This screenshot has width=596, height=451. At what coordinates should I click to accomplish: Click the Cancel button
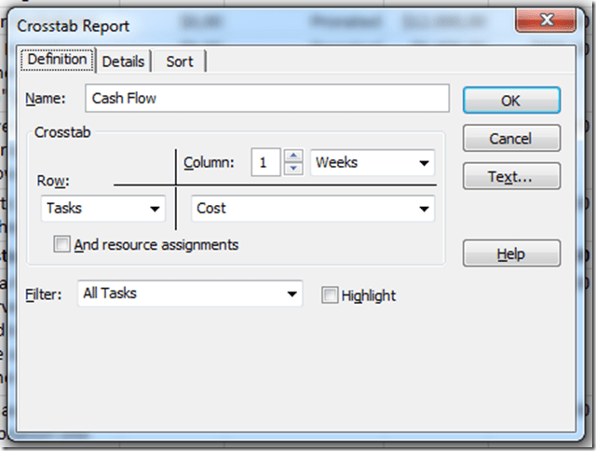(x=510, y=139)
